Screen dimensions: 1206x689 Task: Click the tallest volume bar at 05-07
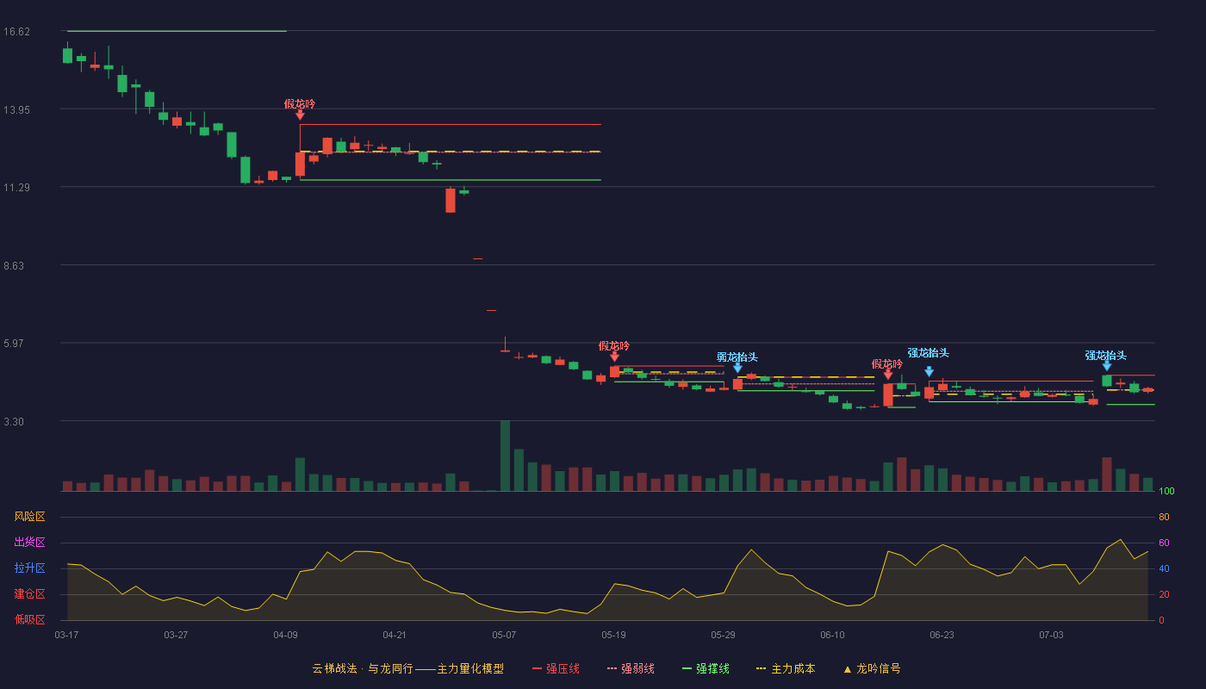[505, 456]
